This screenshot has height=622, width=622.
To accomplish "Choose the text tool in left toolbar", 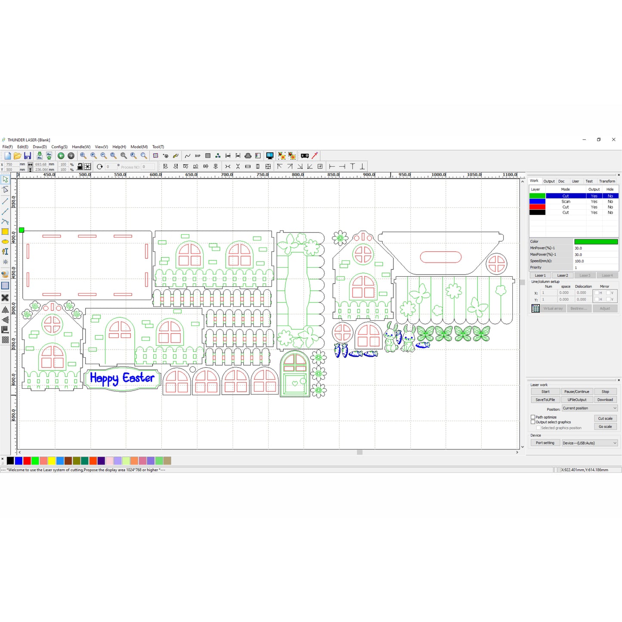I will pyautogui.click(x=5, y=251).
